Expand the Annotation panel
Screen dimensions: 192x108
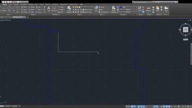56,15
